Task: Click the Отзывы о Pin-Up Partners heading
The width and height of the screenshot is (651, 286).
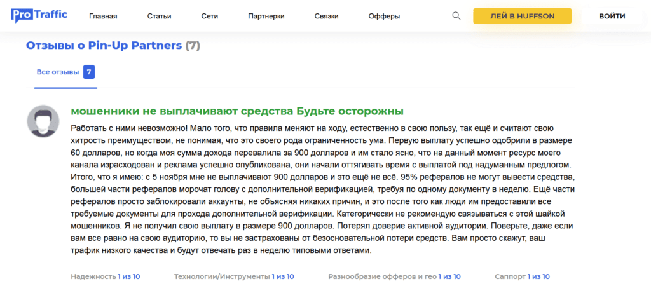Action: 113,46
